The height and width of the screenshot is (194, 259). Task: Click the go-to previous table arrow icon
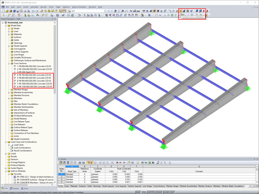[80, 163]
